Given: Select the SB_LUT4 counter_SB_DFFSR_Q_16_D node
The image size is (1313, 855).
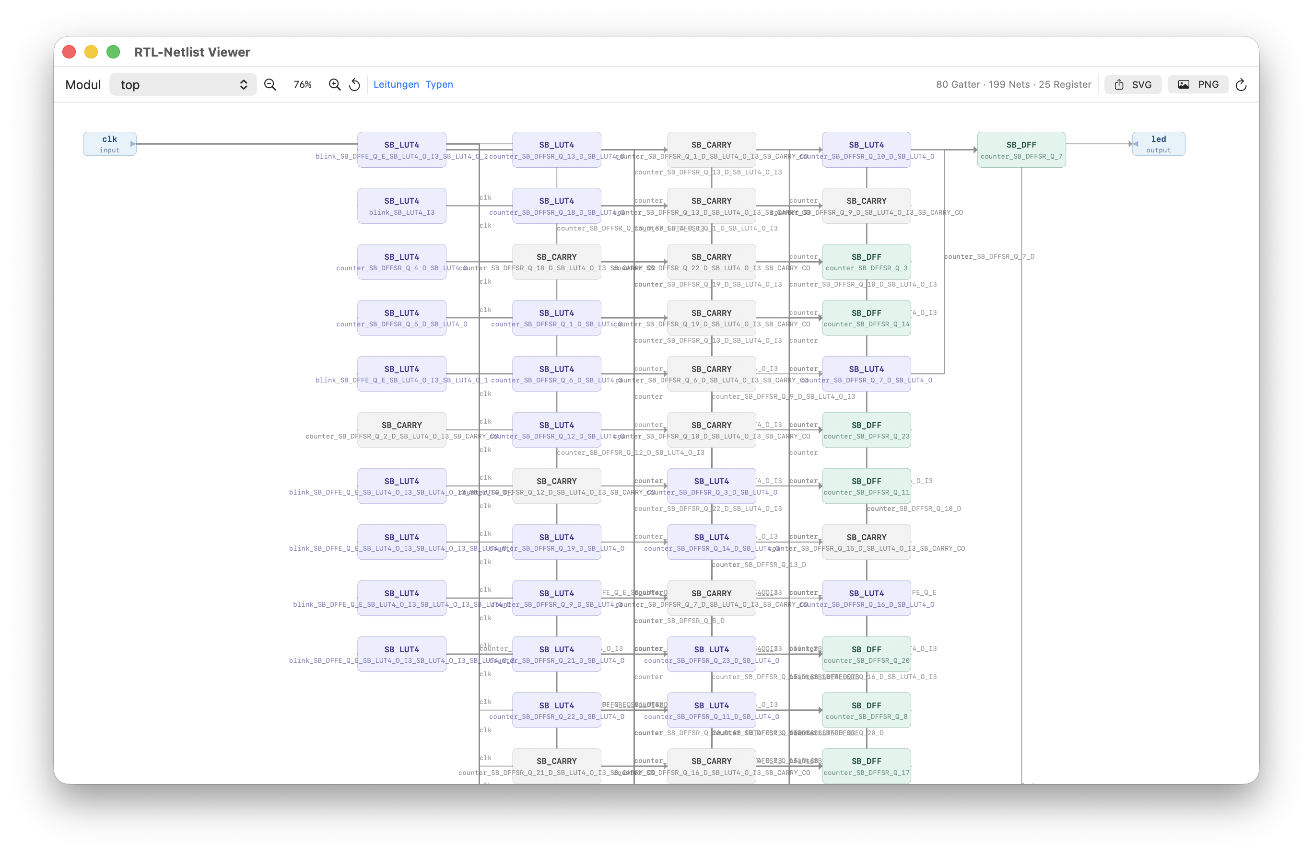Looking at the screenshot, I should (x=866, y=598).
